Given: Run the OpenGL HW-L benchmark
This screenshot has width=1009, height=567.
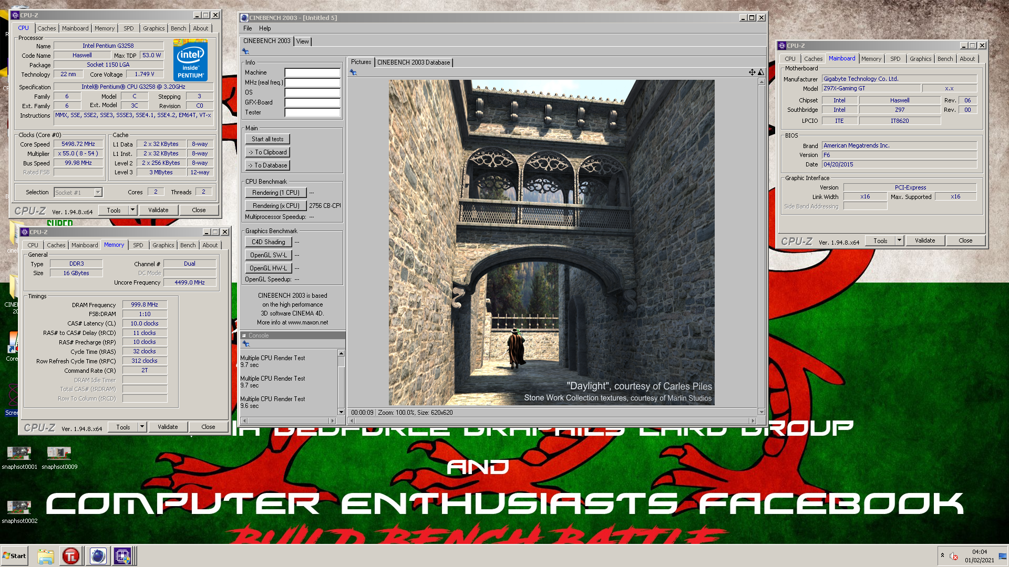Looking at the screenshot, I should coord(268,268).
